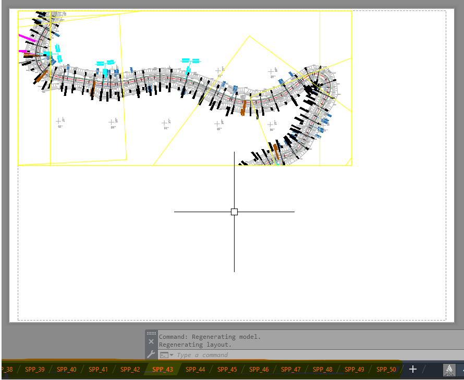Expand recent commands dropdown arrow
The width and height of the screenshot is (464, 380).
(172, 355)
